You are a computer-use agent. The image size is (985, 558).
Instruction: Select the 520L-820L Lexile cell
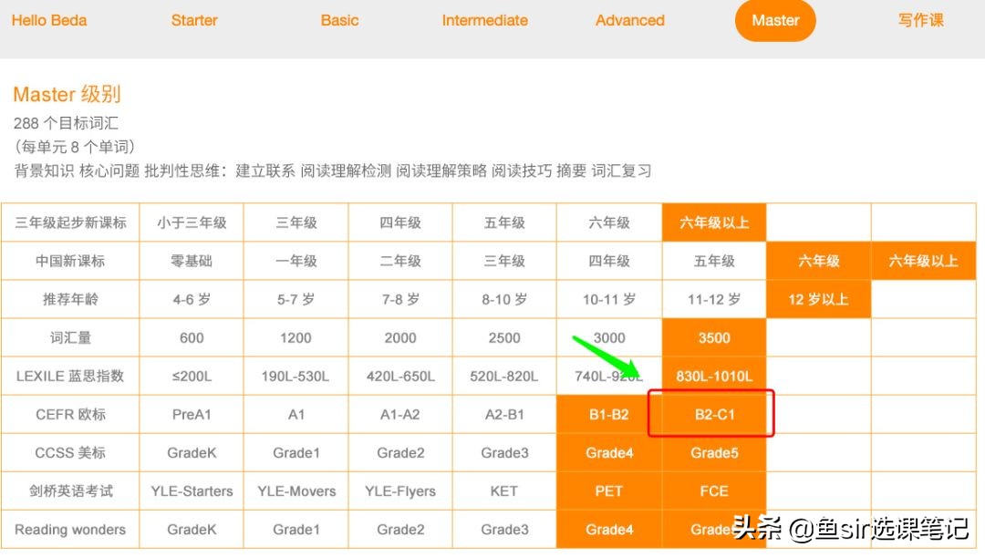click(504, 376)
